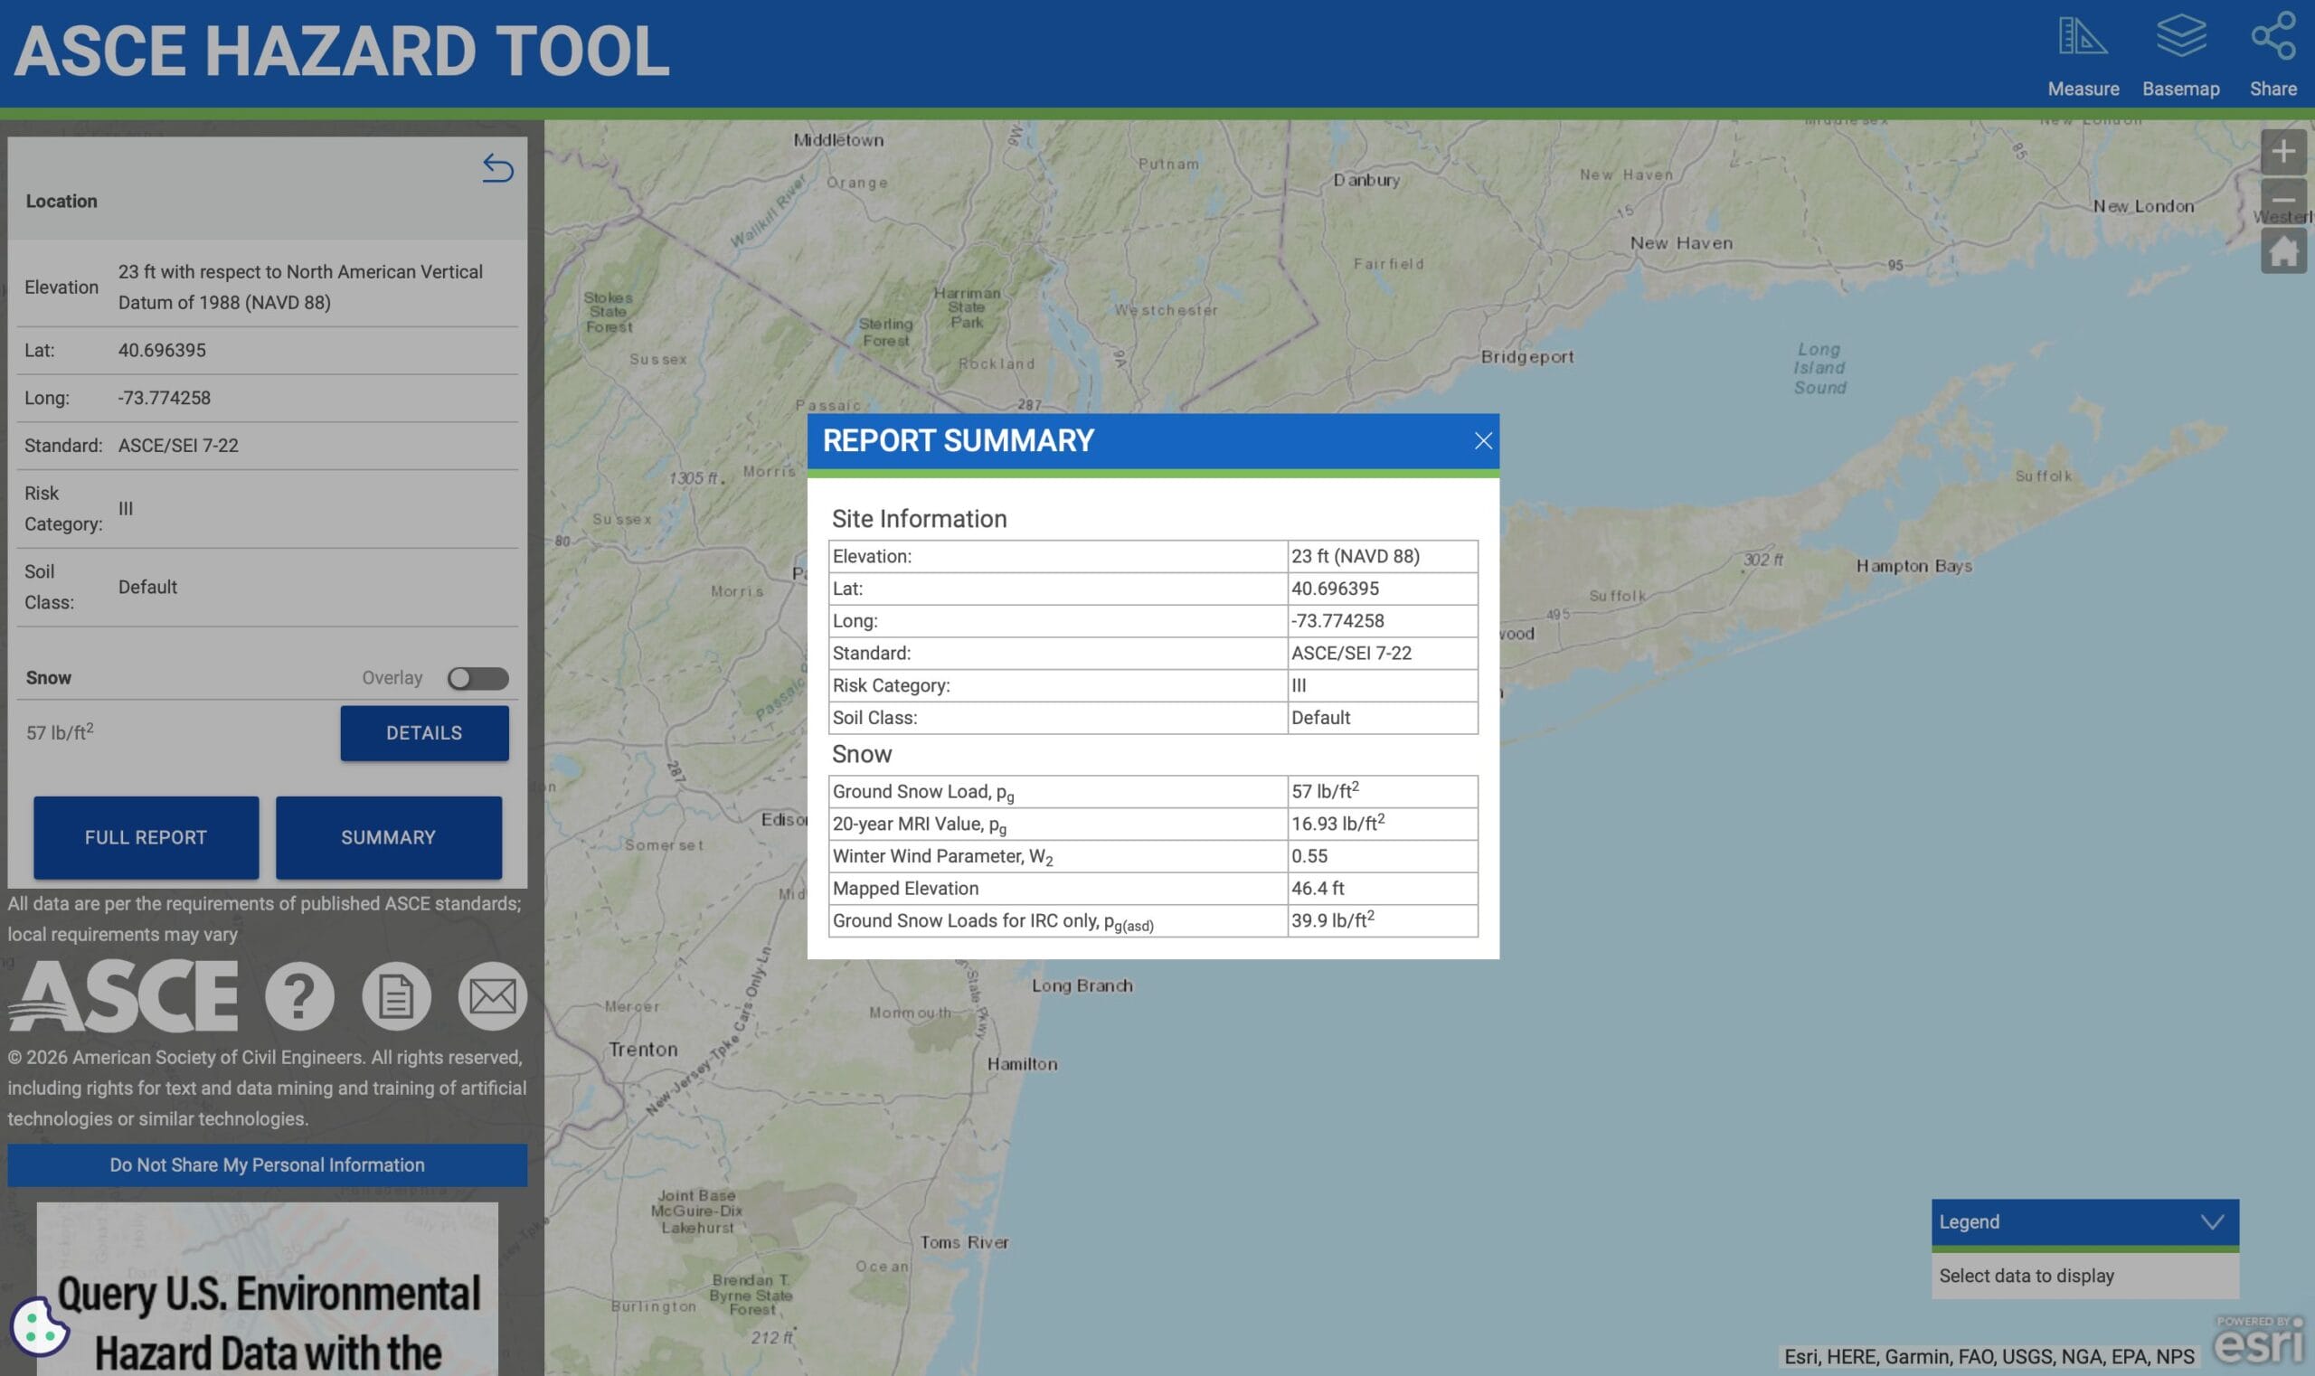Click the Snow section label in sidebar
The height and width of the screenshot is (1376, 2315).
pyautogui.click(x=48, y=678)
